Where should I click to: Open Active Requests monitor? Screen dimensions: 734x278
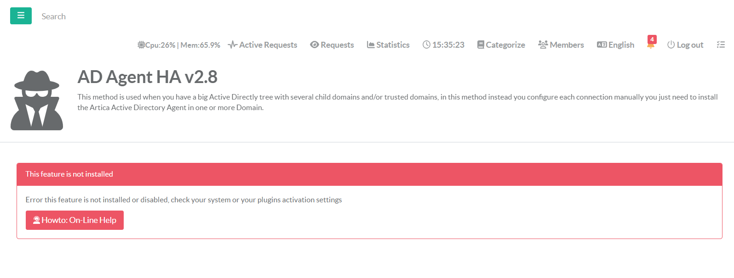click(x=263, y=45)
